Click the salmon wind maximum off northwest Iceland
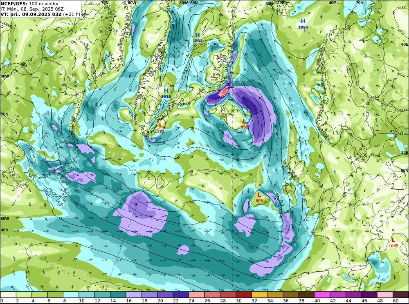 coord(224,92)
